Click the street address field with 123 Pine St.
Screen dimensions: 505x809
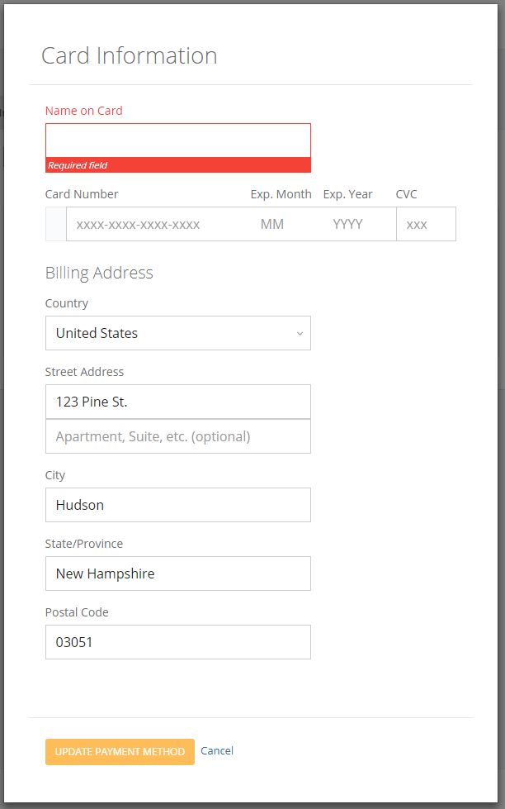pos(177,402)
